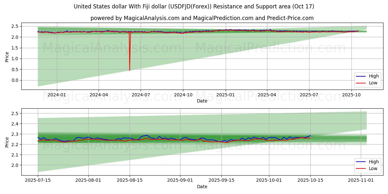Click the bottom tip of the red spike
Screen dimensions: 388x194
pos(130,70)
